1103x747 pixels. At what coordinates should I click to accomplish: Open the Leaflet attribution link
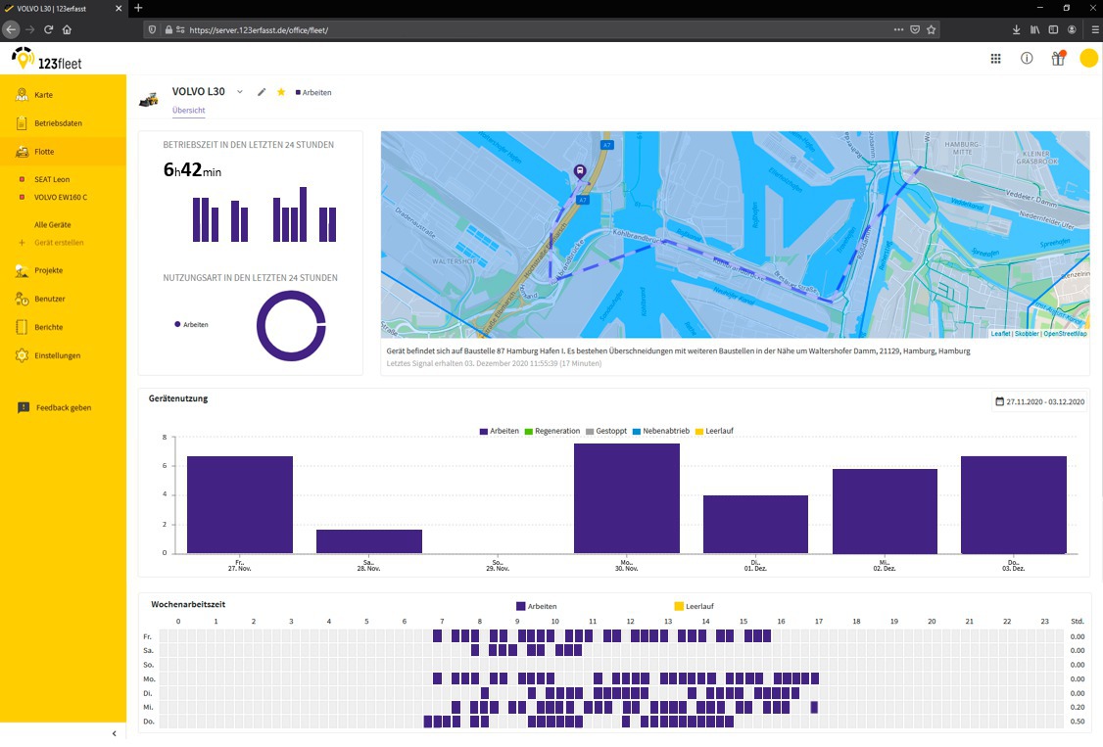click(1000, 334)
